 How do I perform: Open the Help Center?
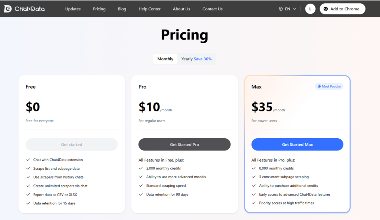click(150, 9)
